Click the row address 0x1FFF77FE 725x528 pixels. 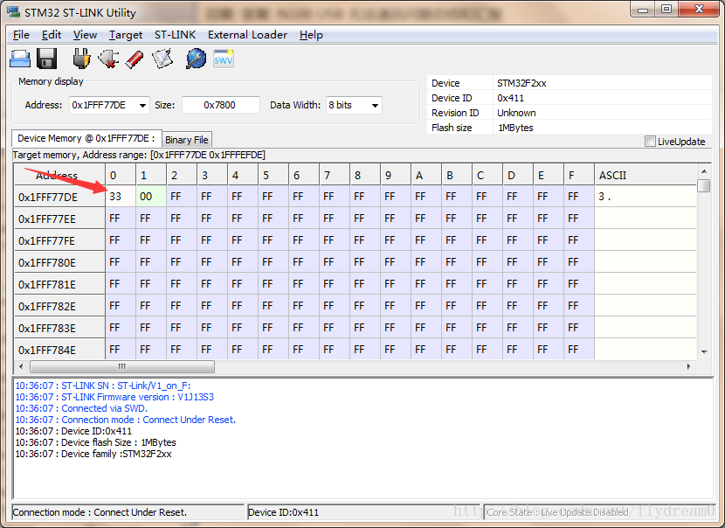[59, 240]
